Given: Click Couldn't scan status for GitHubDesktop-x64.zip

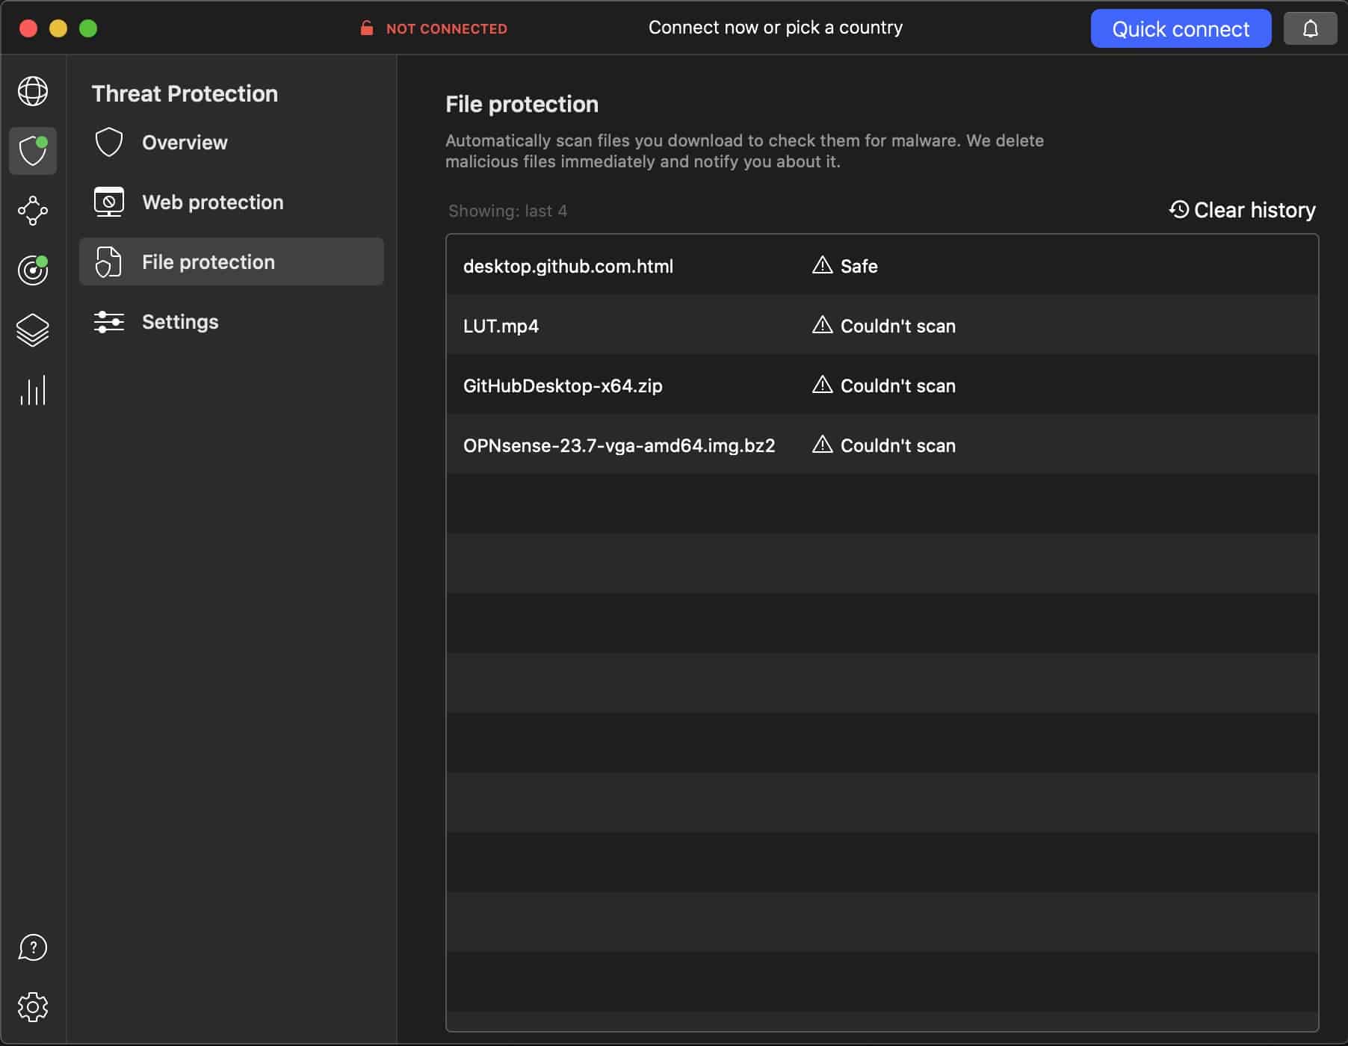Looking at the screenshot, I should 898,386.
